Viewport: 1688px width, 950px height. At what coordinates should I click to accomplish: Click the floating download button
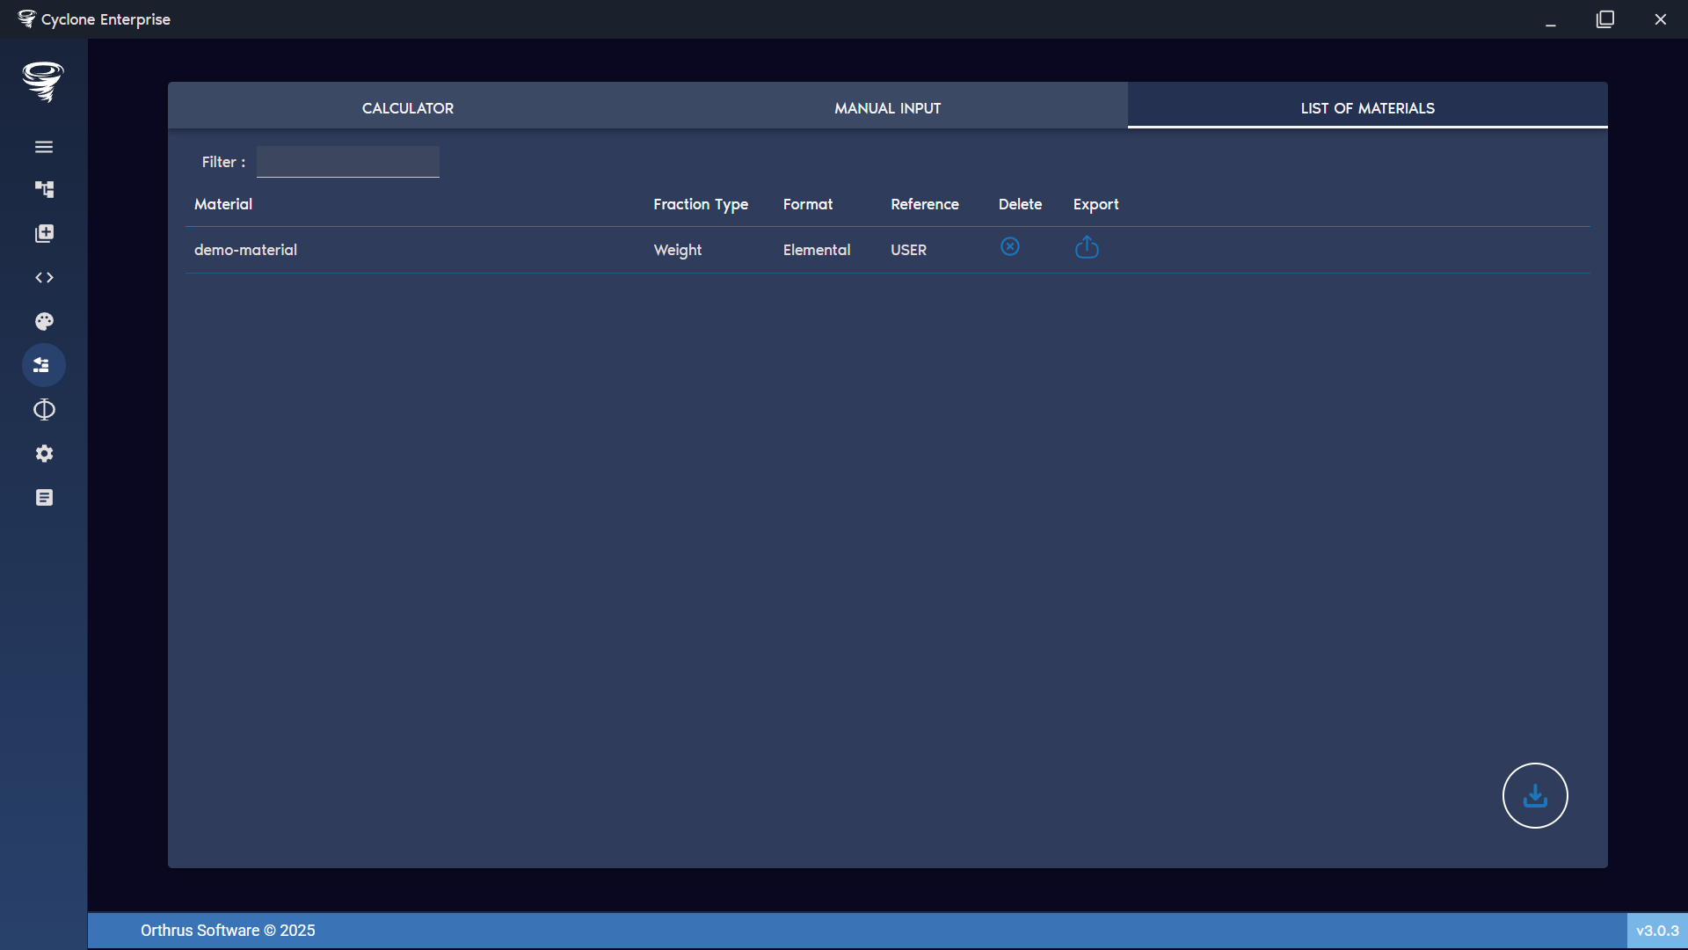(x=1535, y=795)
